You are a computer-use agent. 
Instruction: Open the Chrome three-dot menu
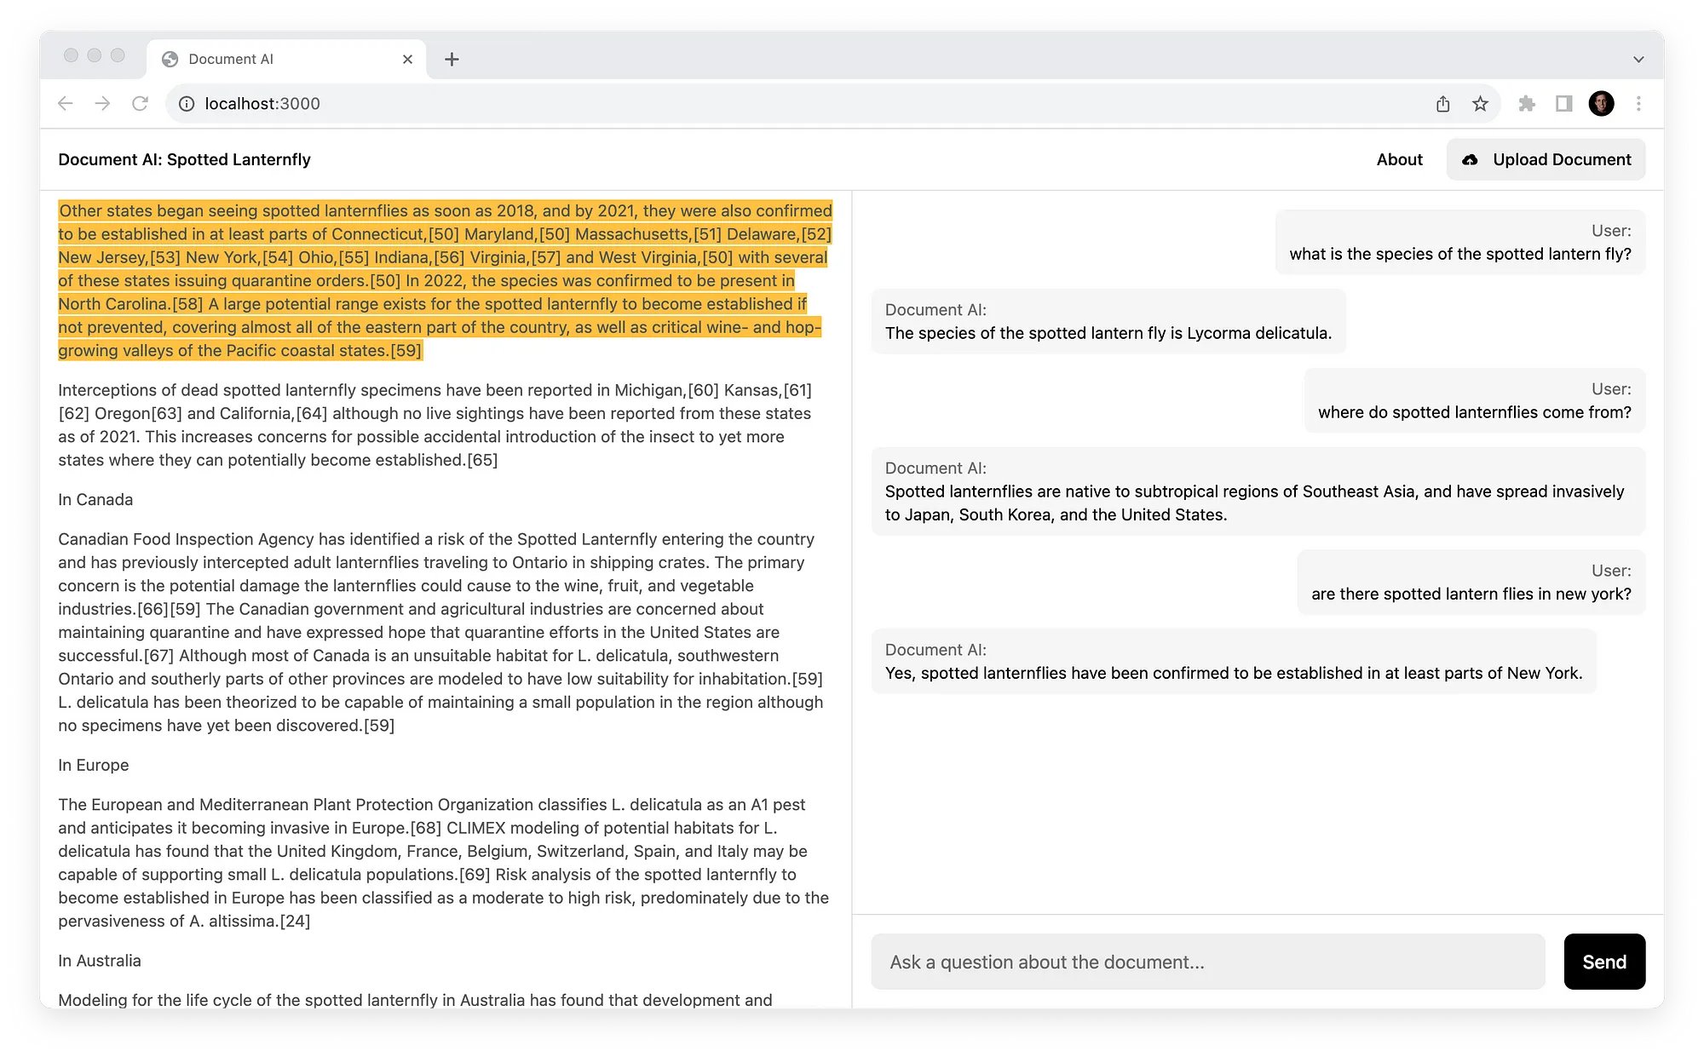1638,104
